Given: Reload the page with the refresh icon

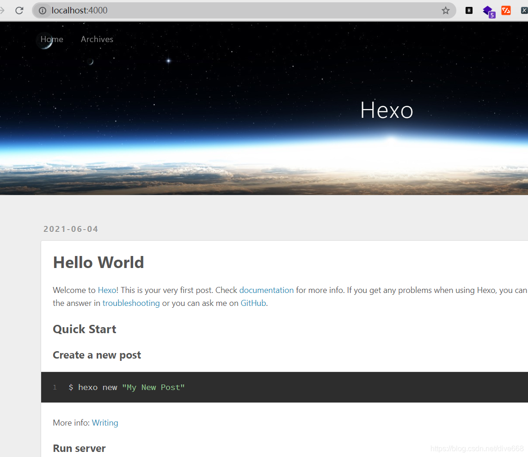Looking at the screenshot, I should tap(19, 11).
